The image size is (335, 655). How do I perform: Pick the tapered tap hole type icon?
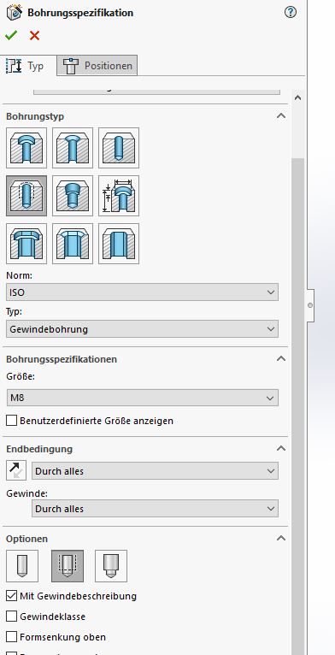click(73, 196)
